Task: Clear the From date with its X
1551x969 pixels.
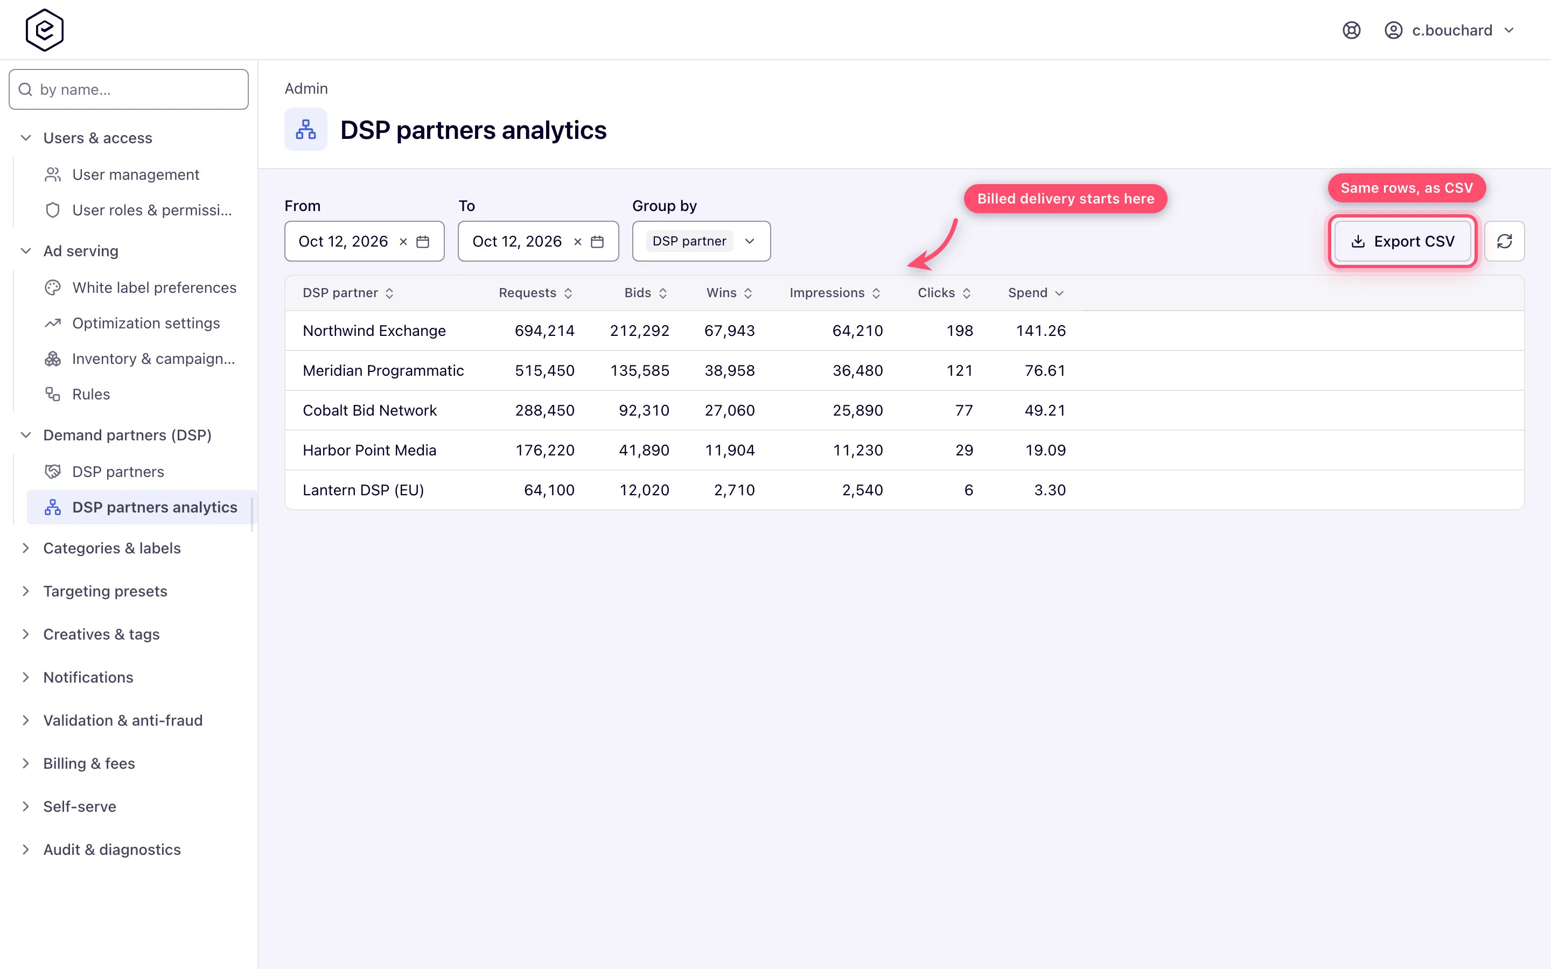Action: 403,242
